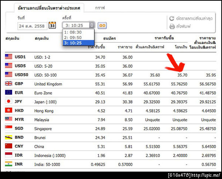
Task: Click the SGD currency code
Action: [19, 128]
